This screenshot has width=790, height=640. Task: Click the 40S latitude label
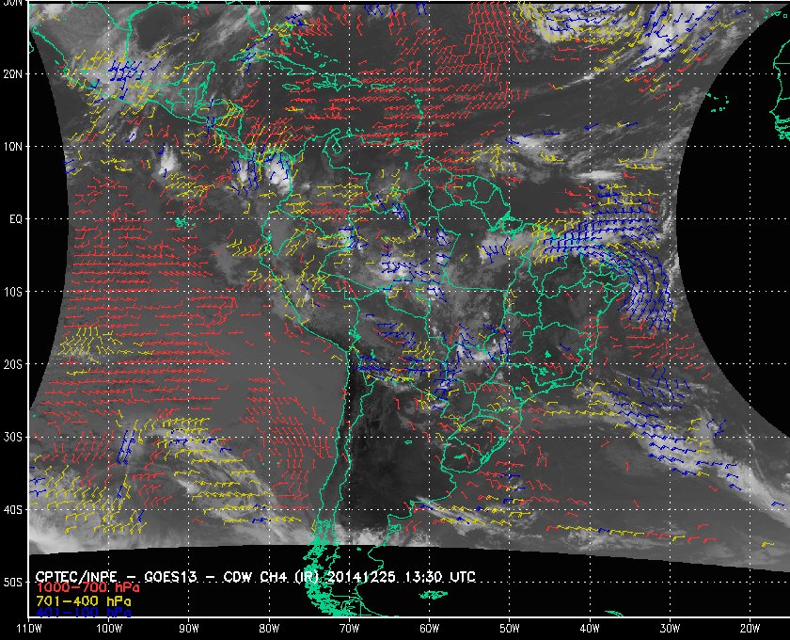point(13,510)
